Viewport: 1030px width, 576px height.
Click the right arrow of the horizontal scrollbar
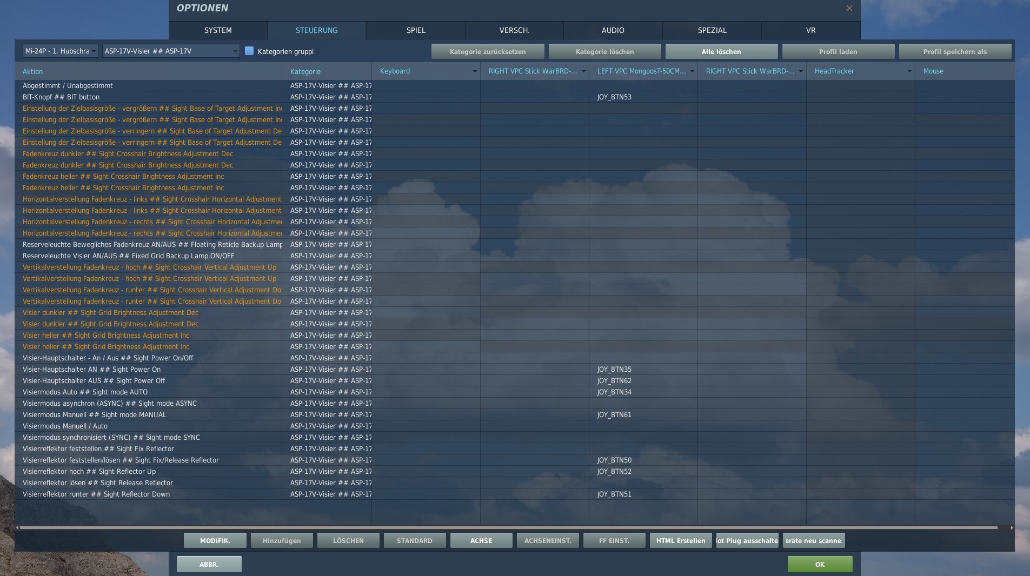[x=1012, y=527]
